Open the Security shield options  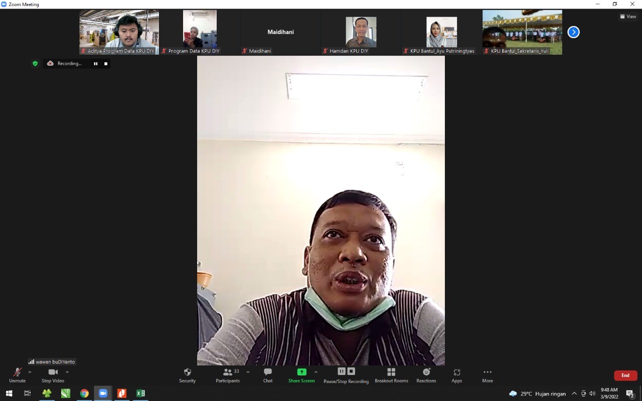[187, 375]
